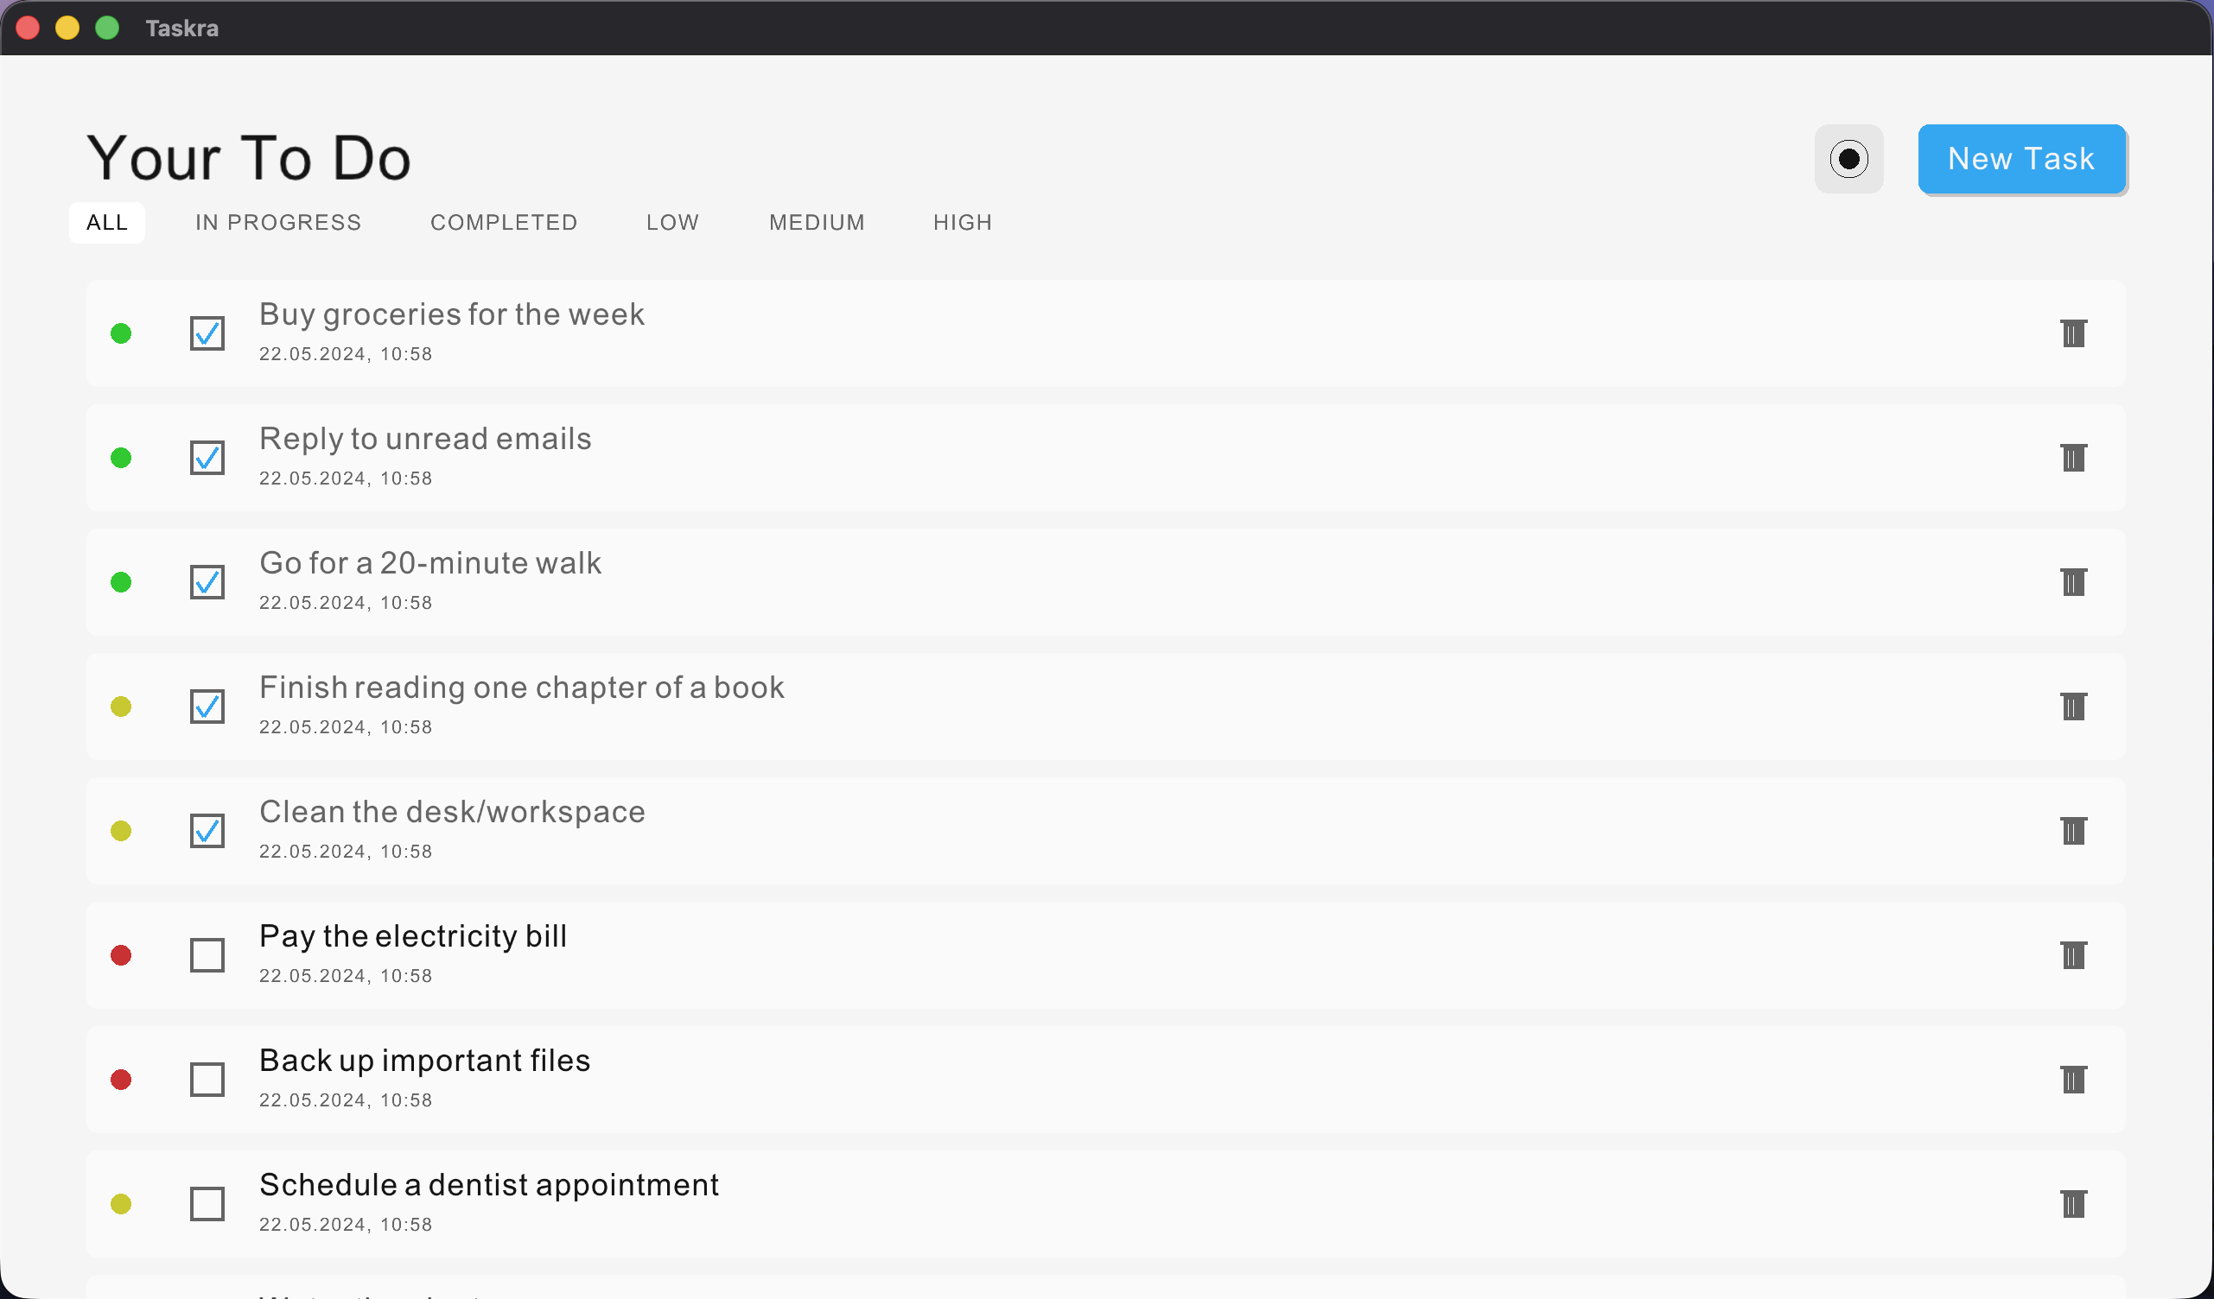Image resolution: width=2214 pixels, height=1299 pixels.
Task: Mark Pay the electricity bill complete
Action: [x=207, y=955]
